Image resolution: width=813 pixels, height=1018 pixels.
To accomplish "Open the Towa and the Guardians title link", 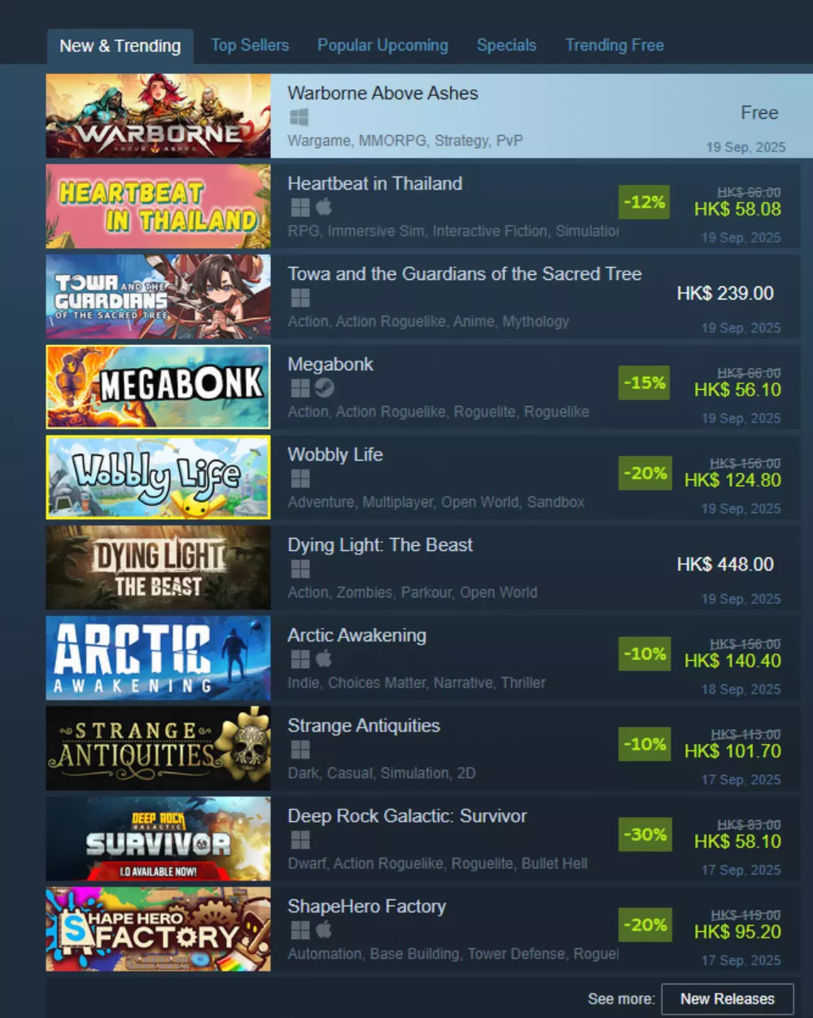I will point(464,274).
